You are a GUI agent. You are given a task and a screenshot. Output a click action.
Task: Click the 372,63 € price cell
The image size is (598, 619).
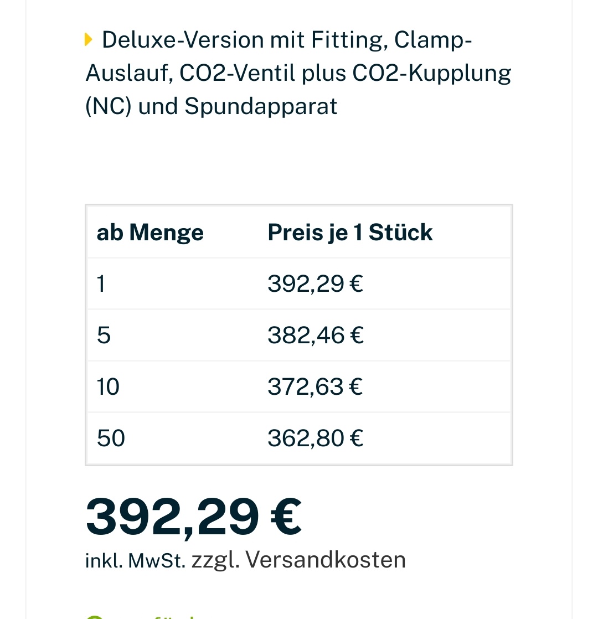315,387
